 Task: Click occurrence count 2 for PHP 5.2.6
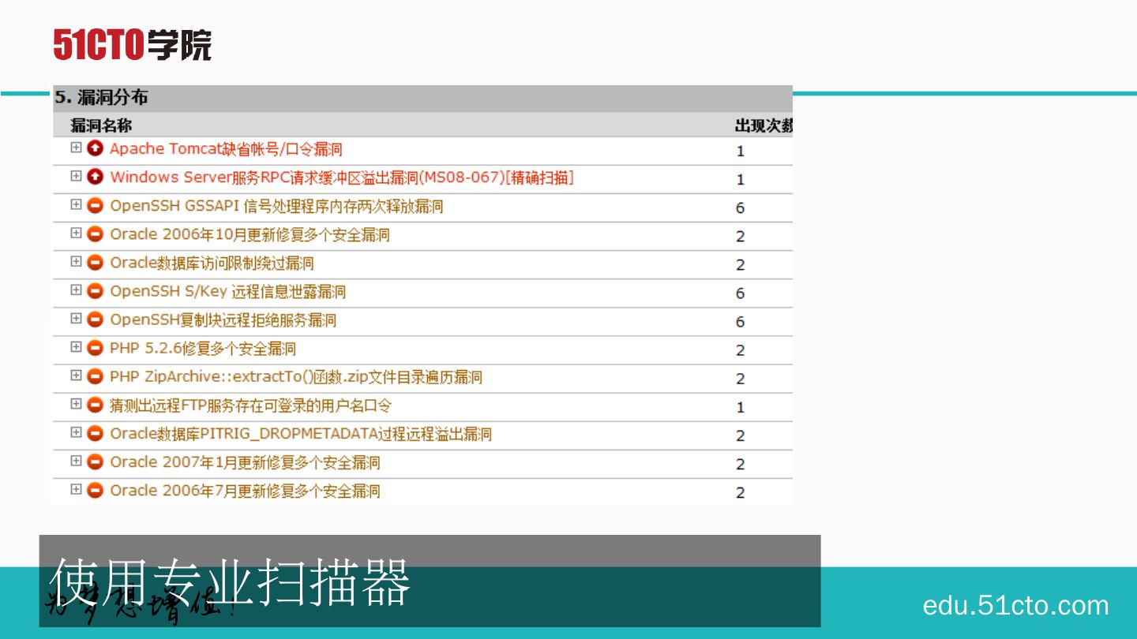click(x=741, y=349)
